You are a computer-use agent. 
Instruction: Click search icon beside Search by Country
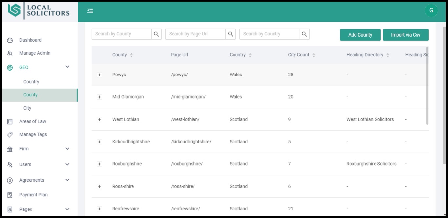click(304, 34)
